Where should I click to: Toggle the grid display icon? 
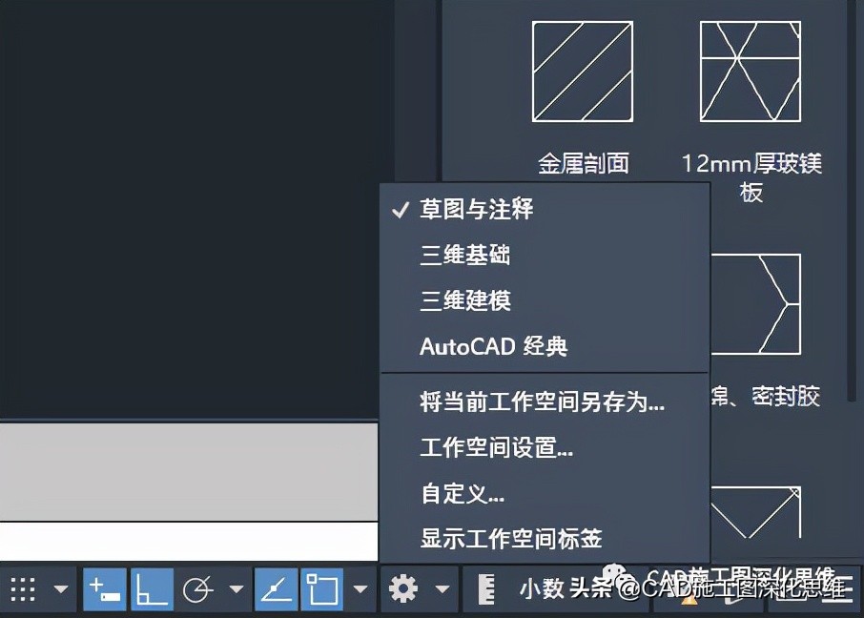21,588
